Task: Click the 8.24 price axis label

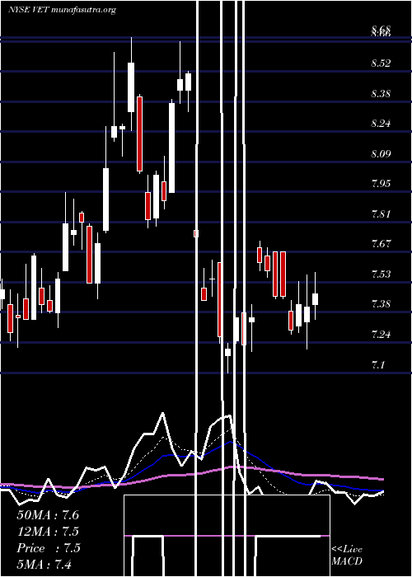Action: pyautogui.click(x=381, y=124)
